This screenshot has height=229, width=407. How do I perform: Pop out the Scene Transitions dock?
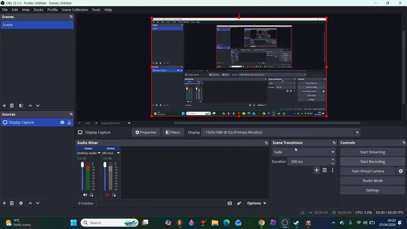[x=334, y=143]
